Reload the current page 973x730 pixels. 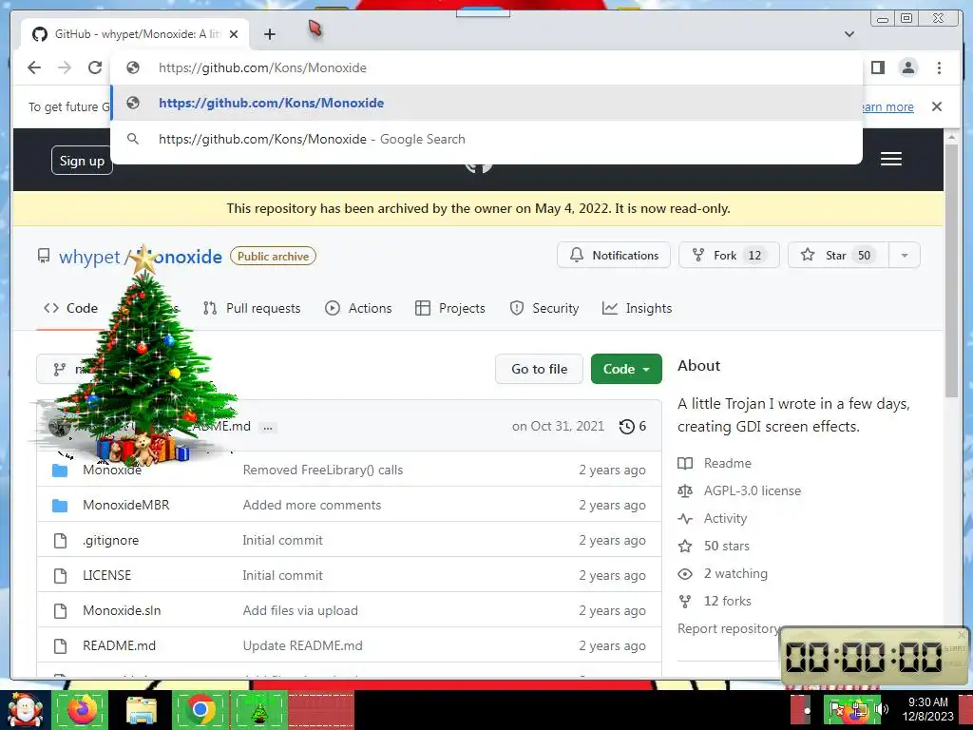click(x=95, y=67)
